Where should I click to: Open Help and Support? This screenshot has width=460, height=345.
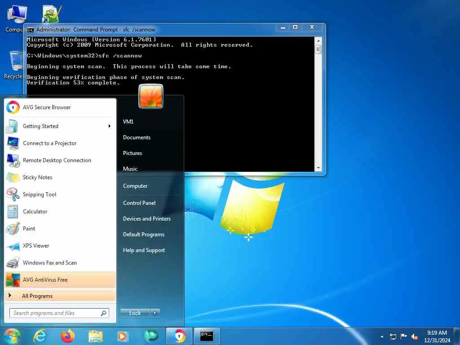144,250
